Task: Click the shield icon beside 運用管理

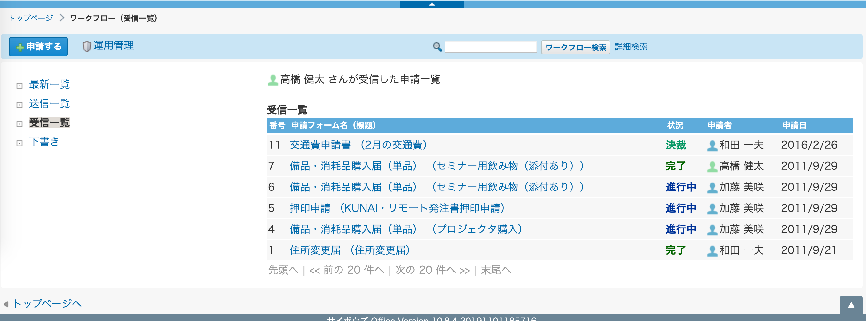Action: (x=87, y=46)
